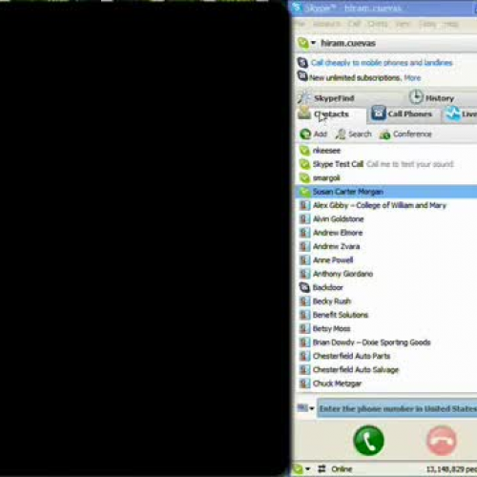Click the Call Phones telephone icon

[x=379, y=113]
